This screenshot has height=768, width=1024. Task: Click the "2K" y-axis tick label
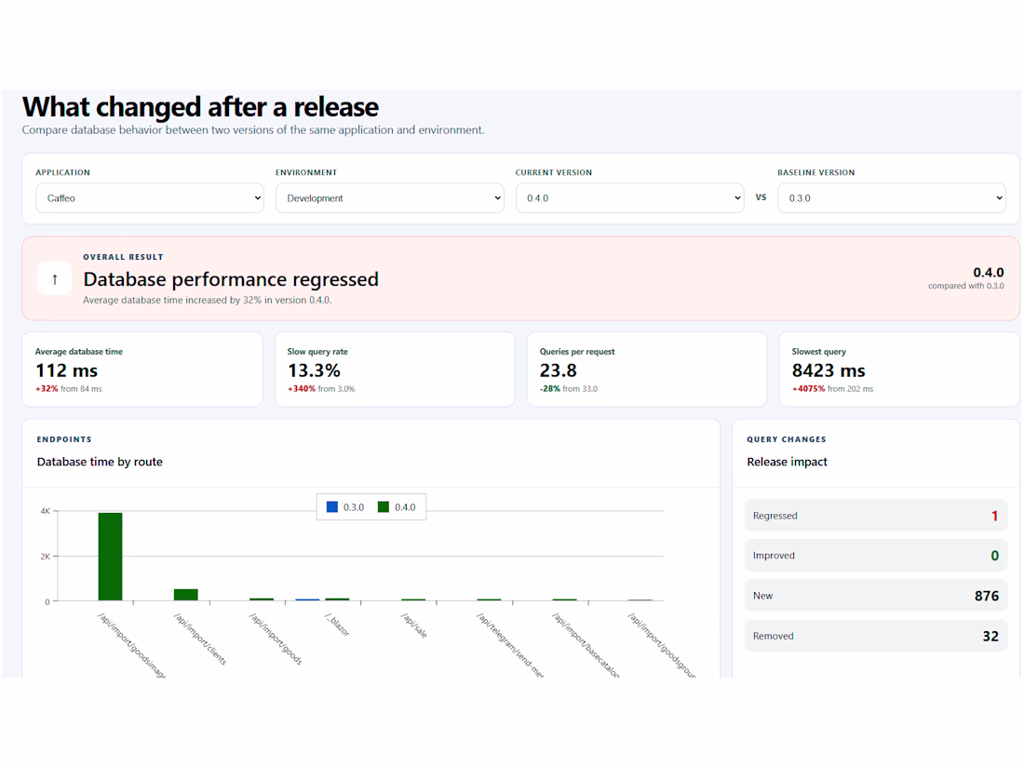[x=45, y=557]
